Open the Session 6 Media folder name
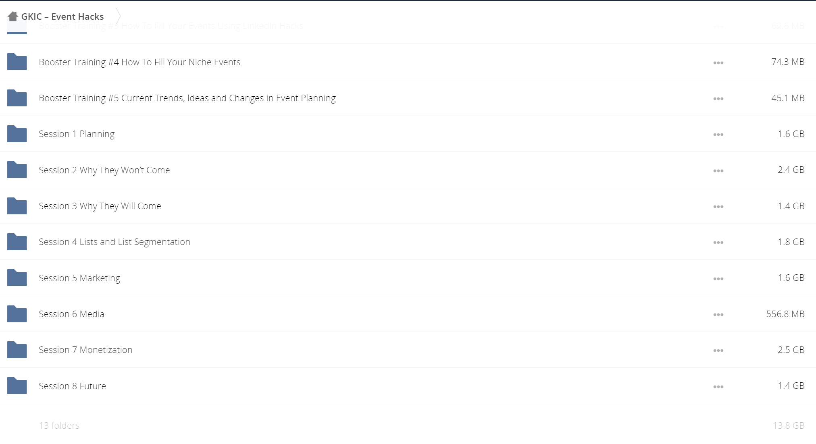This screenshot has width=816, height=444. (x=71, y=314)
